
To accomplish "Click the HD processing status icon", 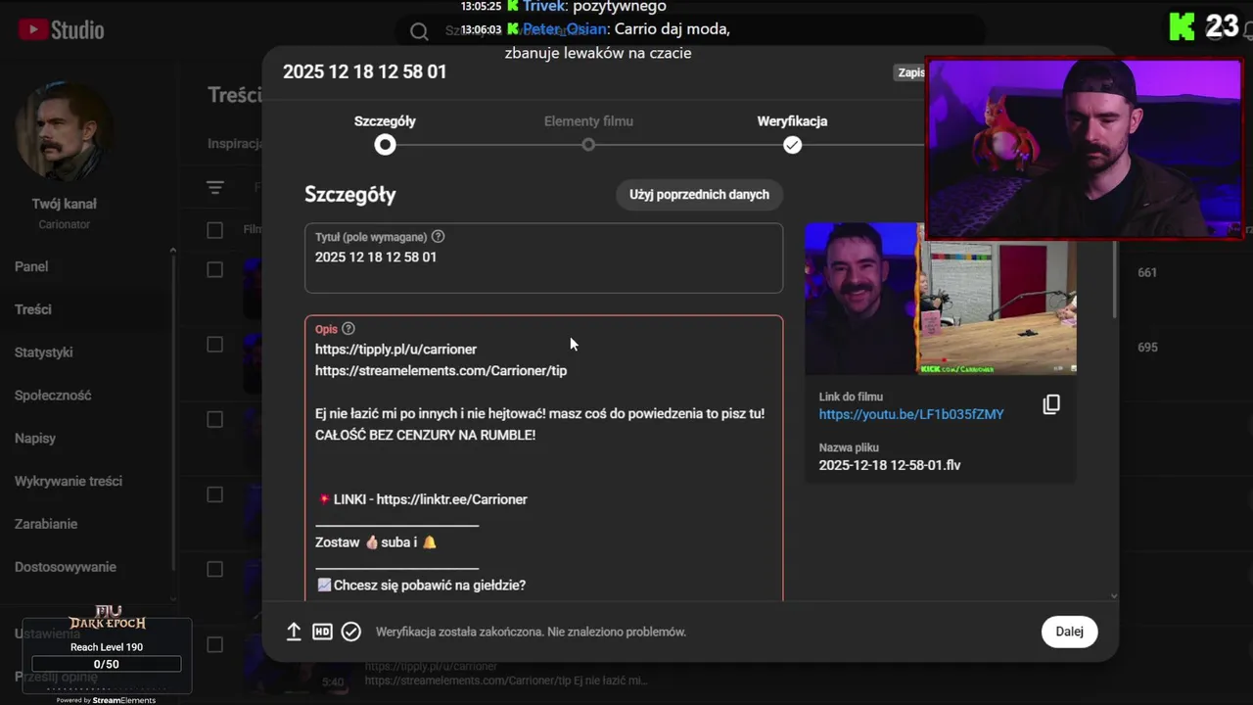I will (322, 632).
